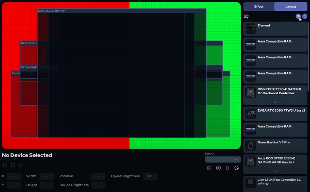Click the add-device keyboard icon

point(246,16)
